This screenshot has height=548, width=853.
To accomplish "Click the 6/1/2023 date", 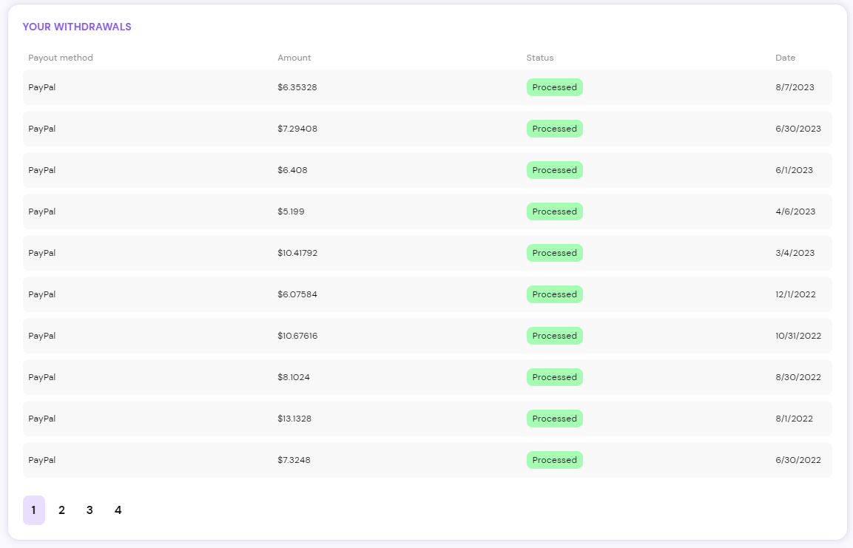I will click(x=794, y=170).
